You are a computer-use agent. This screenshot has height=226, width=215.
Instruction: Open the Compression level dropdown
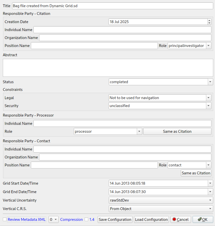(53, 220)
